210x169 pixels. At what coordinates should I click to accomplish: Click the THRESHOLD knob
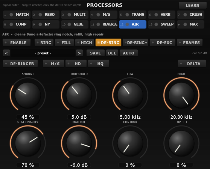pyautogui.click(x=79, y=95)
